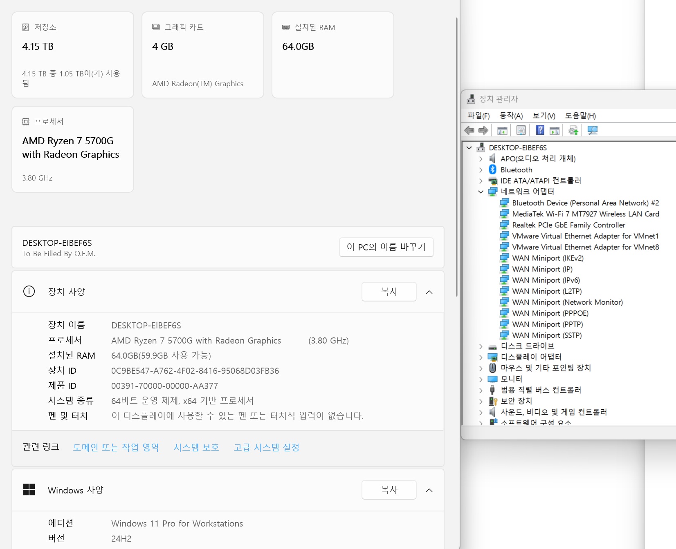Click the 설치된 RAM 64.0GB card
Screen dimensions: 676x549
coord(333,55)
